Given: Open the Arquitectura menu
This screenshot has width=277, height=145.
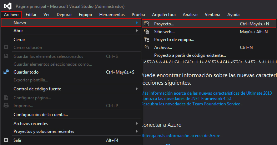Looking at the screenshot, I should pyautogui.click(x=163, y=15).
